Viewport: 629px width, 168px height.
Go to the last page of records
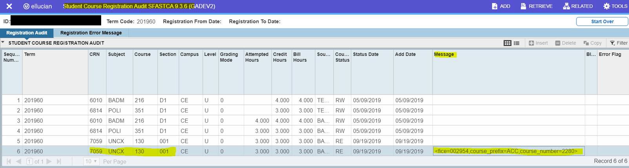[58, 161]
